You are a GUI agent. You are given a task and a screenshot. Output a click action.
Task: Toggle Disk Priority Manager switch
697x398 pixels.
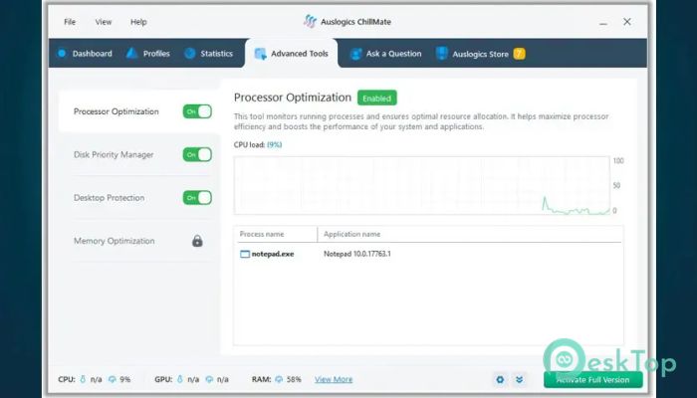pos(197,154)
